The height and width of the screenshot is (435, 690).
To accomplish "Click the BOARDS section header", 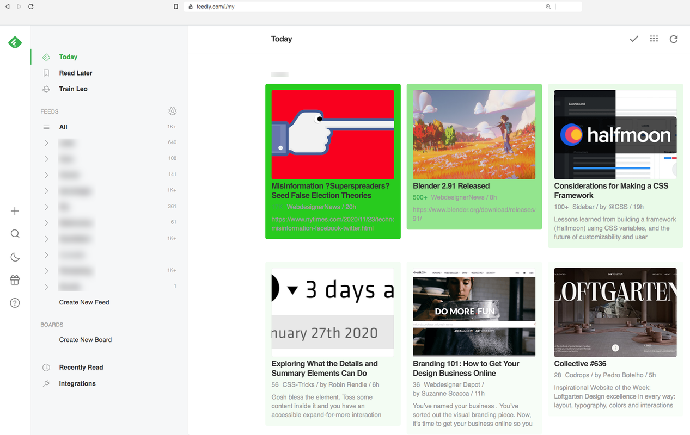I will click(x=52, y=325).
